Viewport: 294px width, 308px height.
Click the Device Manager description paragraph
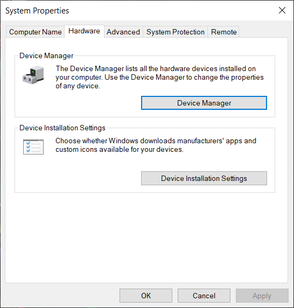[x=159, y=77]
